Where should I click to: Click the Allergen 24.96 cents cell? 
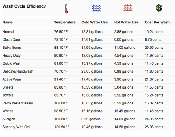click(x=154, y=119)
